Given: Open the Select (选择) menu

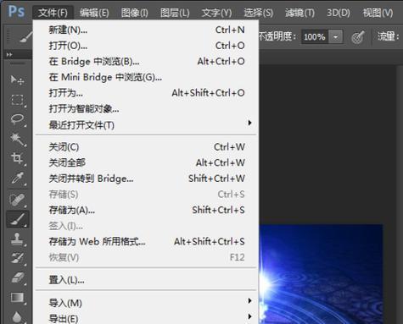Looking at the screenshot, I should 259,13.
